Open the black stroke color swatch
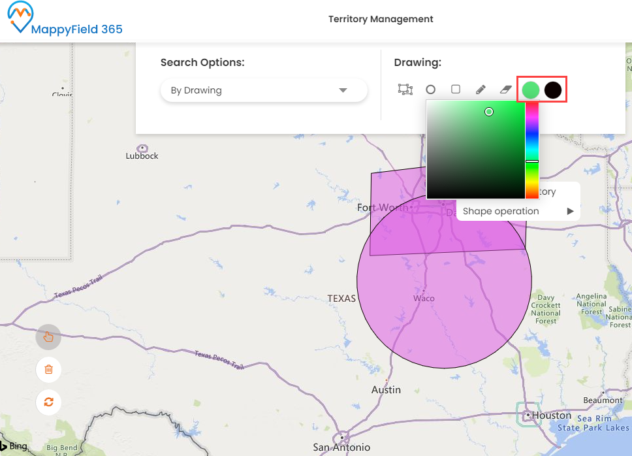The height and width of the screenshot is (456, 632). 552,90
